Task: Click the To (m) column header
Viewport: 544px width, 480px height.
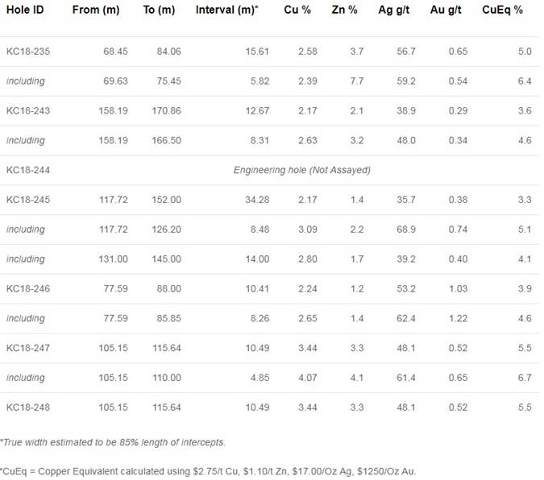Action: (159, 10)
